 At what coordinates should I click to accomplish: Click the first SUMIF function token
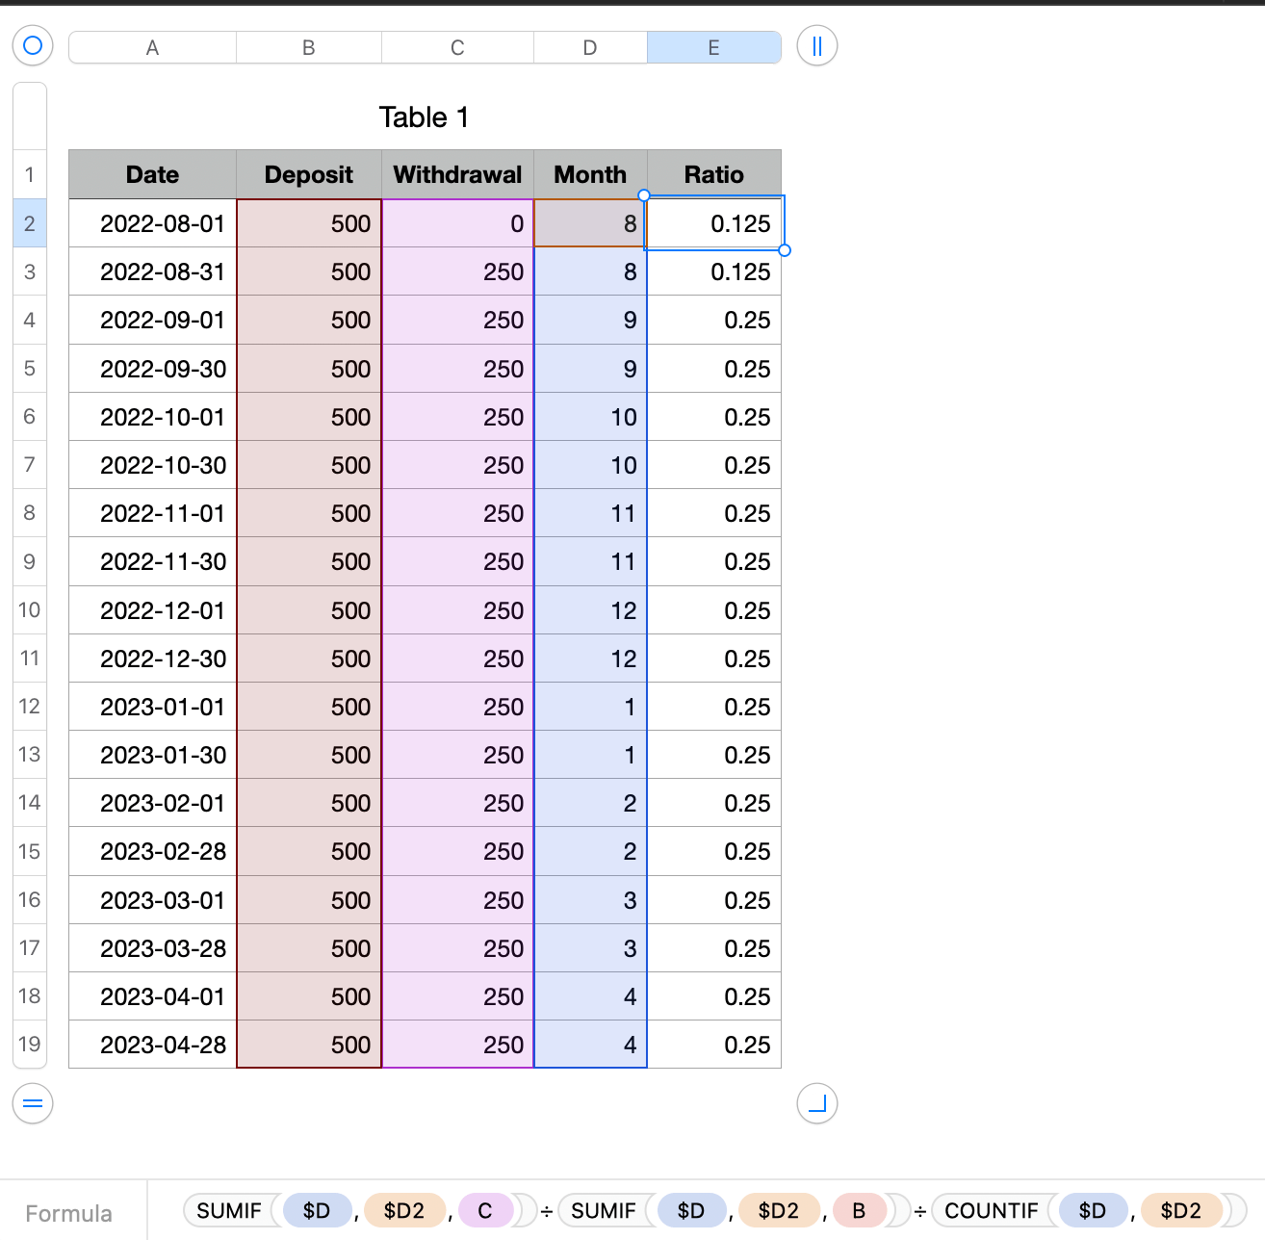pos(229,1210)
